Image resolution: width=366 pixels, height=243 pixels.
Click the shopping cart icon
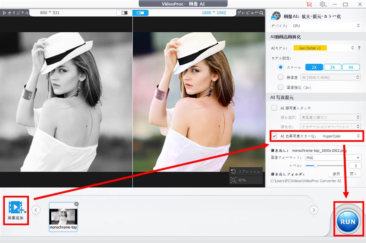309,4
